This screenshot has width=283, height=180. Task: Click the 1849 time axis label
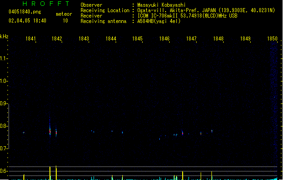pos(246,39)
